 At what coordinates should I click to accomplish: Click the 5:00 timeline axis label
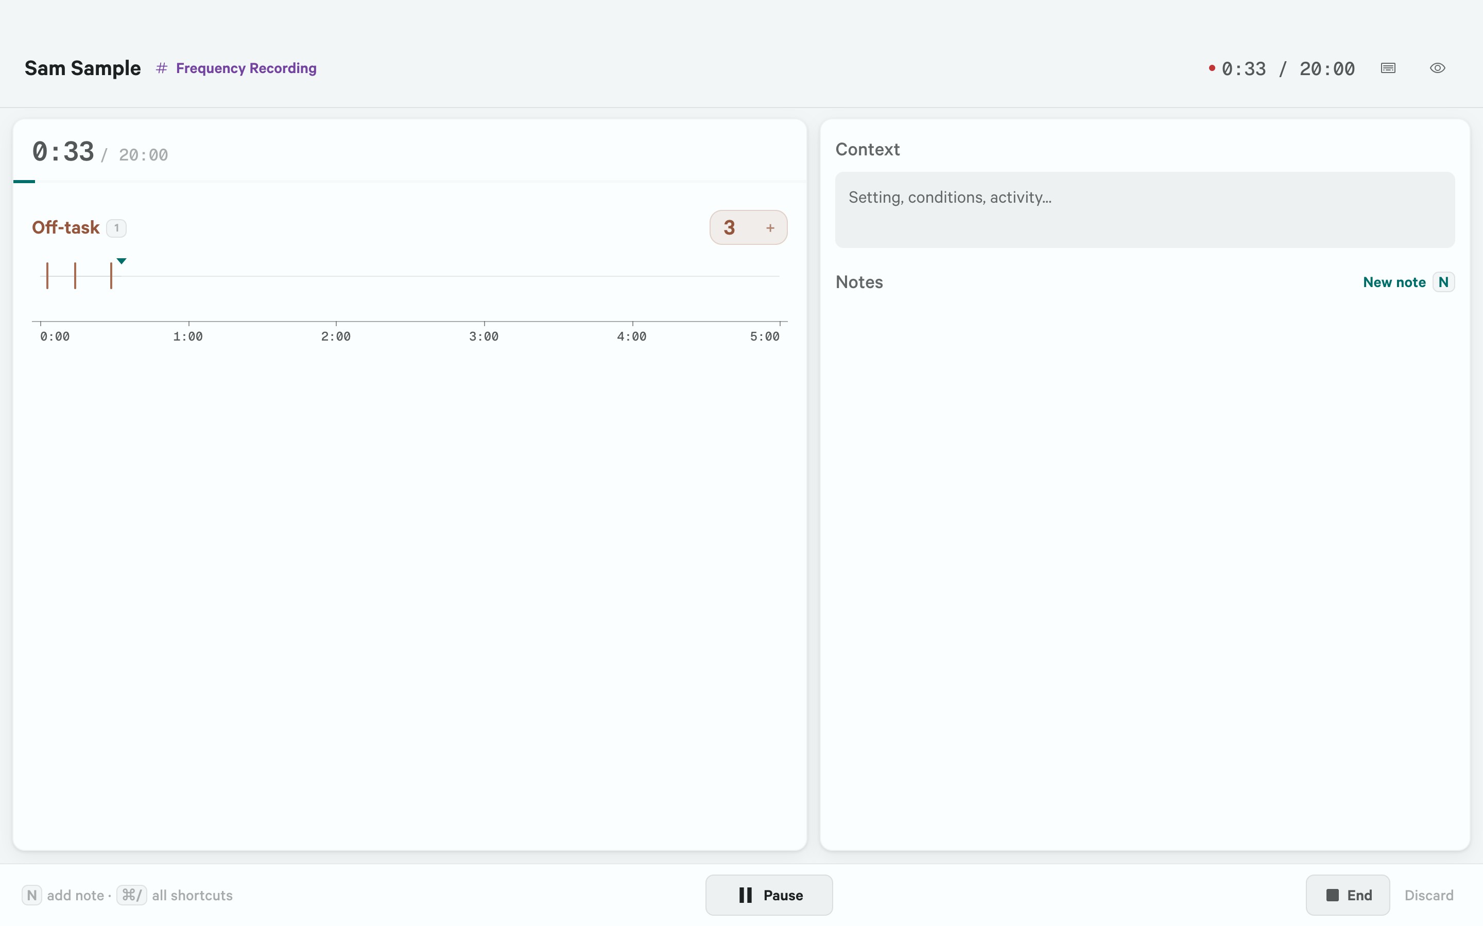[x=765, y=336]
